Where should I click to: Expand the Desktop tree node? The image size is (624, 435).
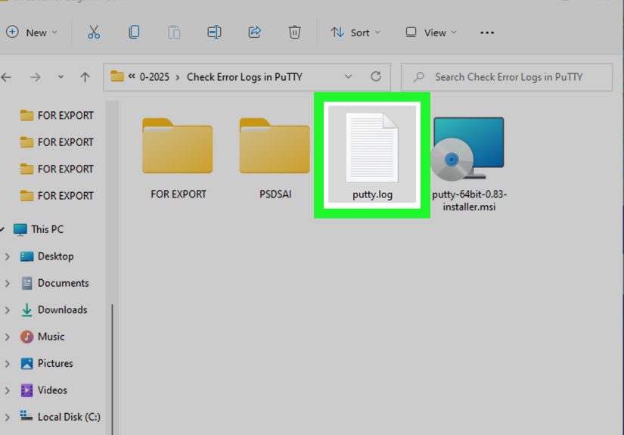click(x=7, y=256)
